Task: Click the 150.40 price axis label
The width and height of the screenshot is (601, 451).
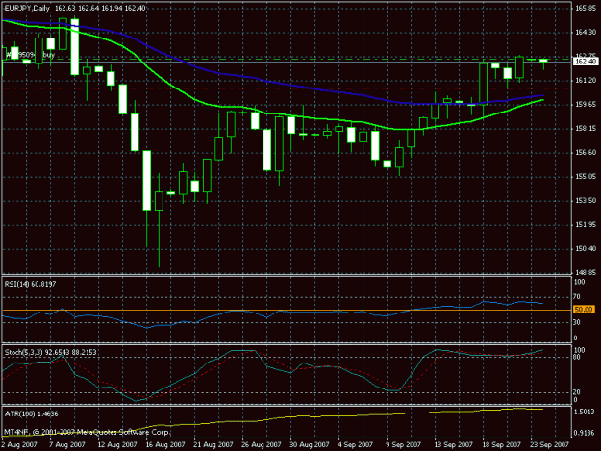Action: (586, 248)
